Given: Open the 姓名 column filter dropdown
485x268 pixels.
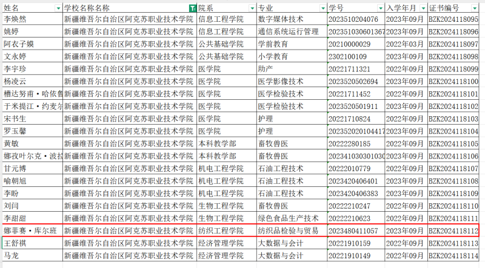Looking at the screenshot, I should coord(58,8).
